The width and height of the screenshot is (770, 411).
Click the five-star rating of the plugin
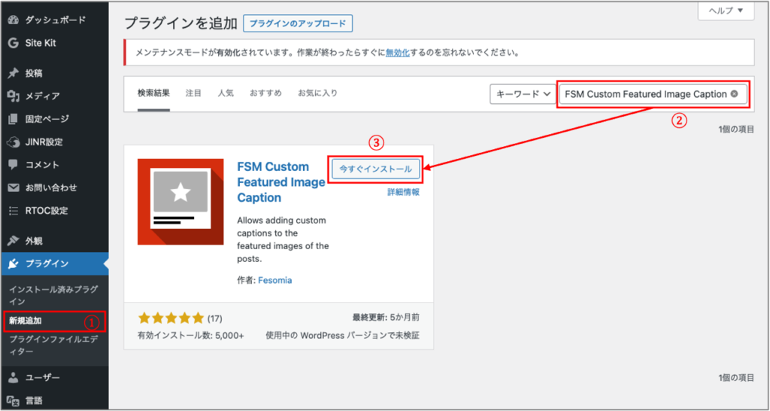tap(171, 318)
